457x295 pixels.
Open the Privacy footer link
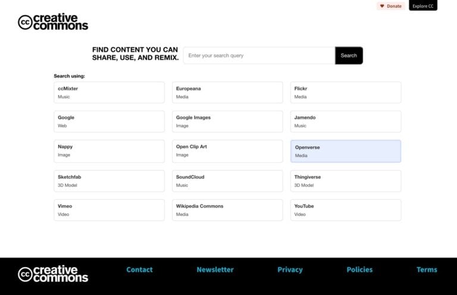(290, 269)
